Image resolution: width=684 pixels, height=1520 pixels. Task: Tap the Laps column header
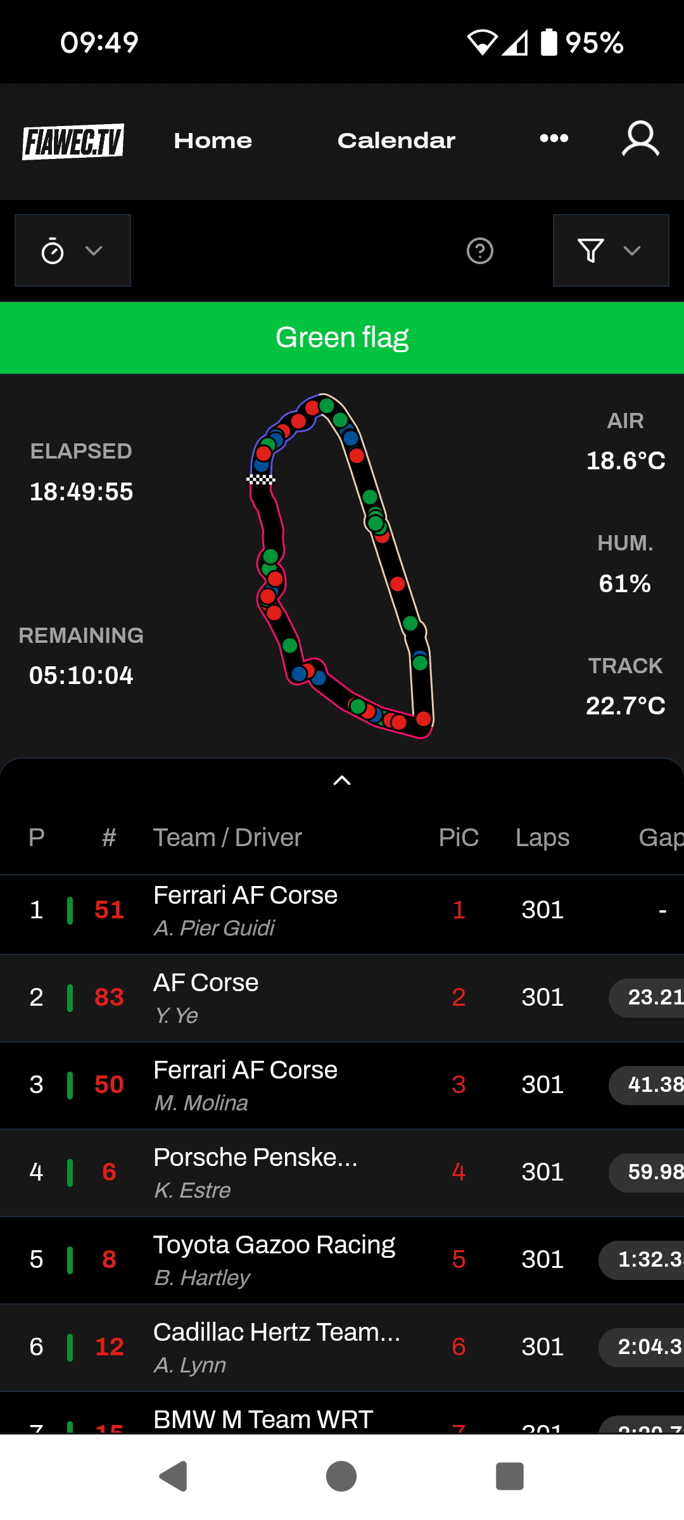(542, 837)
